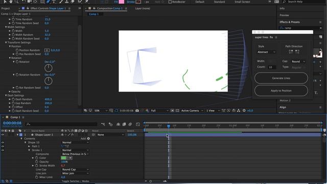Toggle visibility eye of Stroke 1

pyautogui.click(x=3, y=150)
